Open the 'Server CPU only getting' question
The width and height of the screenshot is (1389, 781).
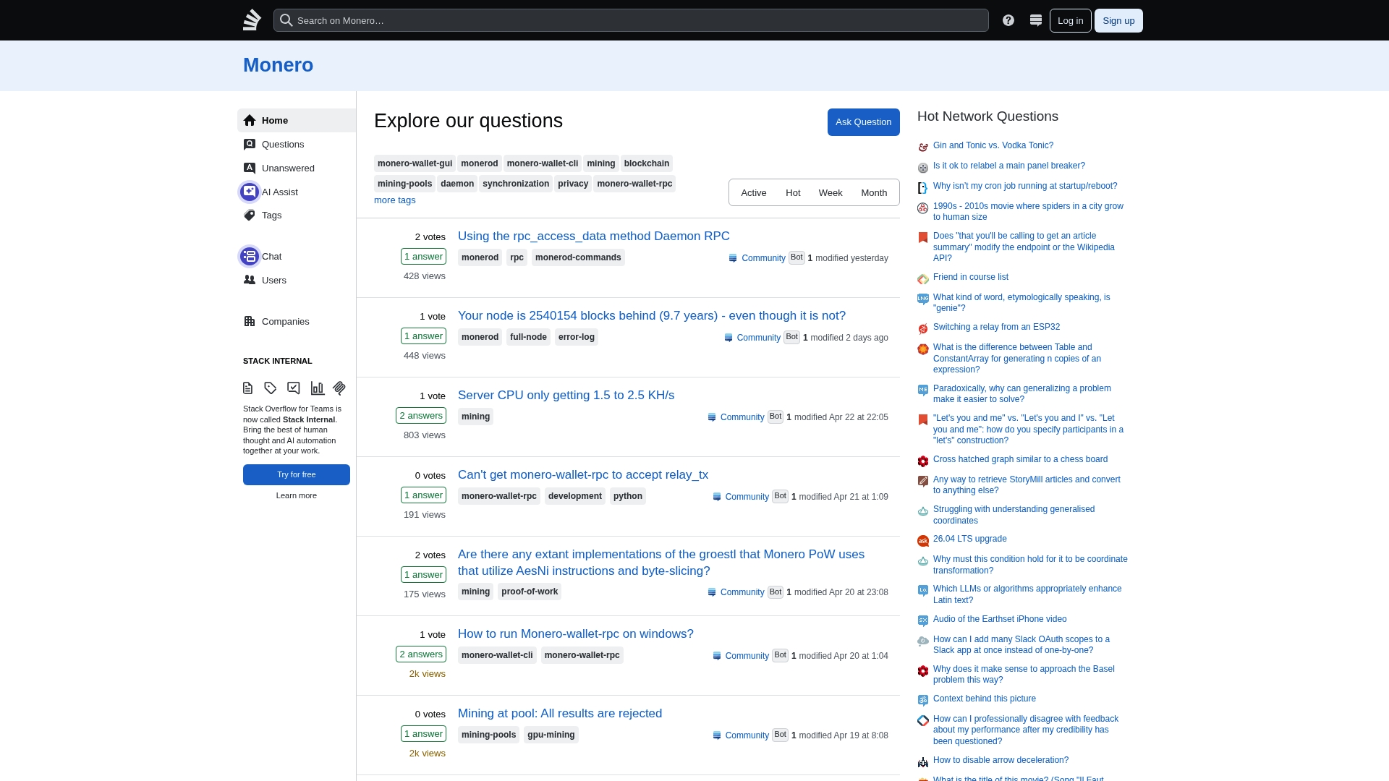pos(566,395)
